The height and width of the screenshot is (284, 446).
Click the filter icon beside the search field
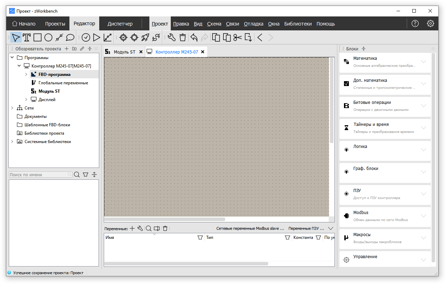point(85,175)
